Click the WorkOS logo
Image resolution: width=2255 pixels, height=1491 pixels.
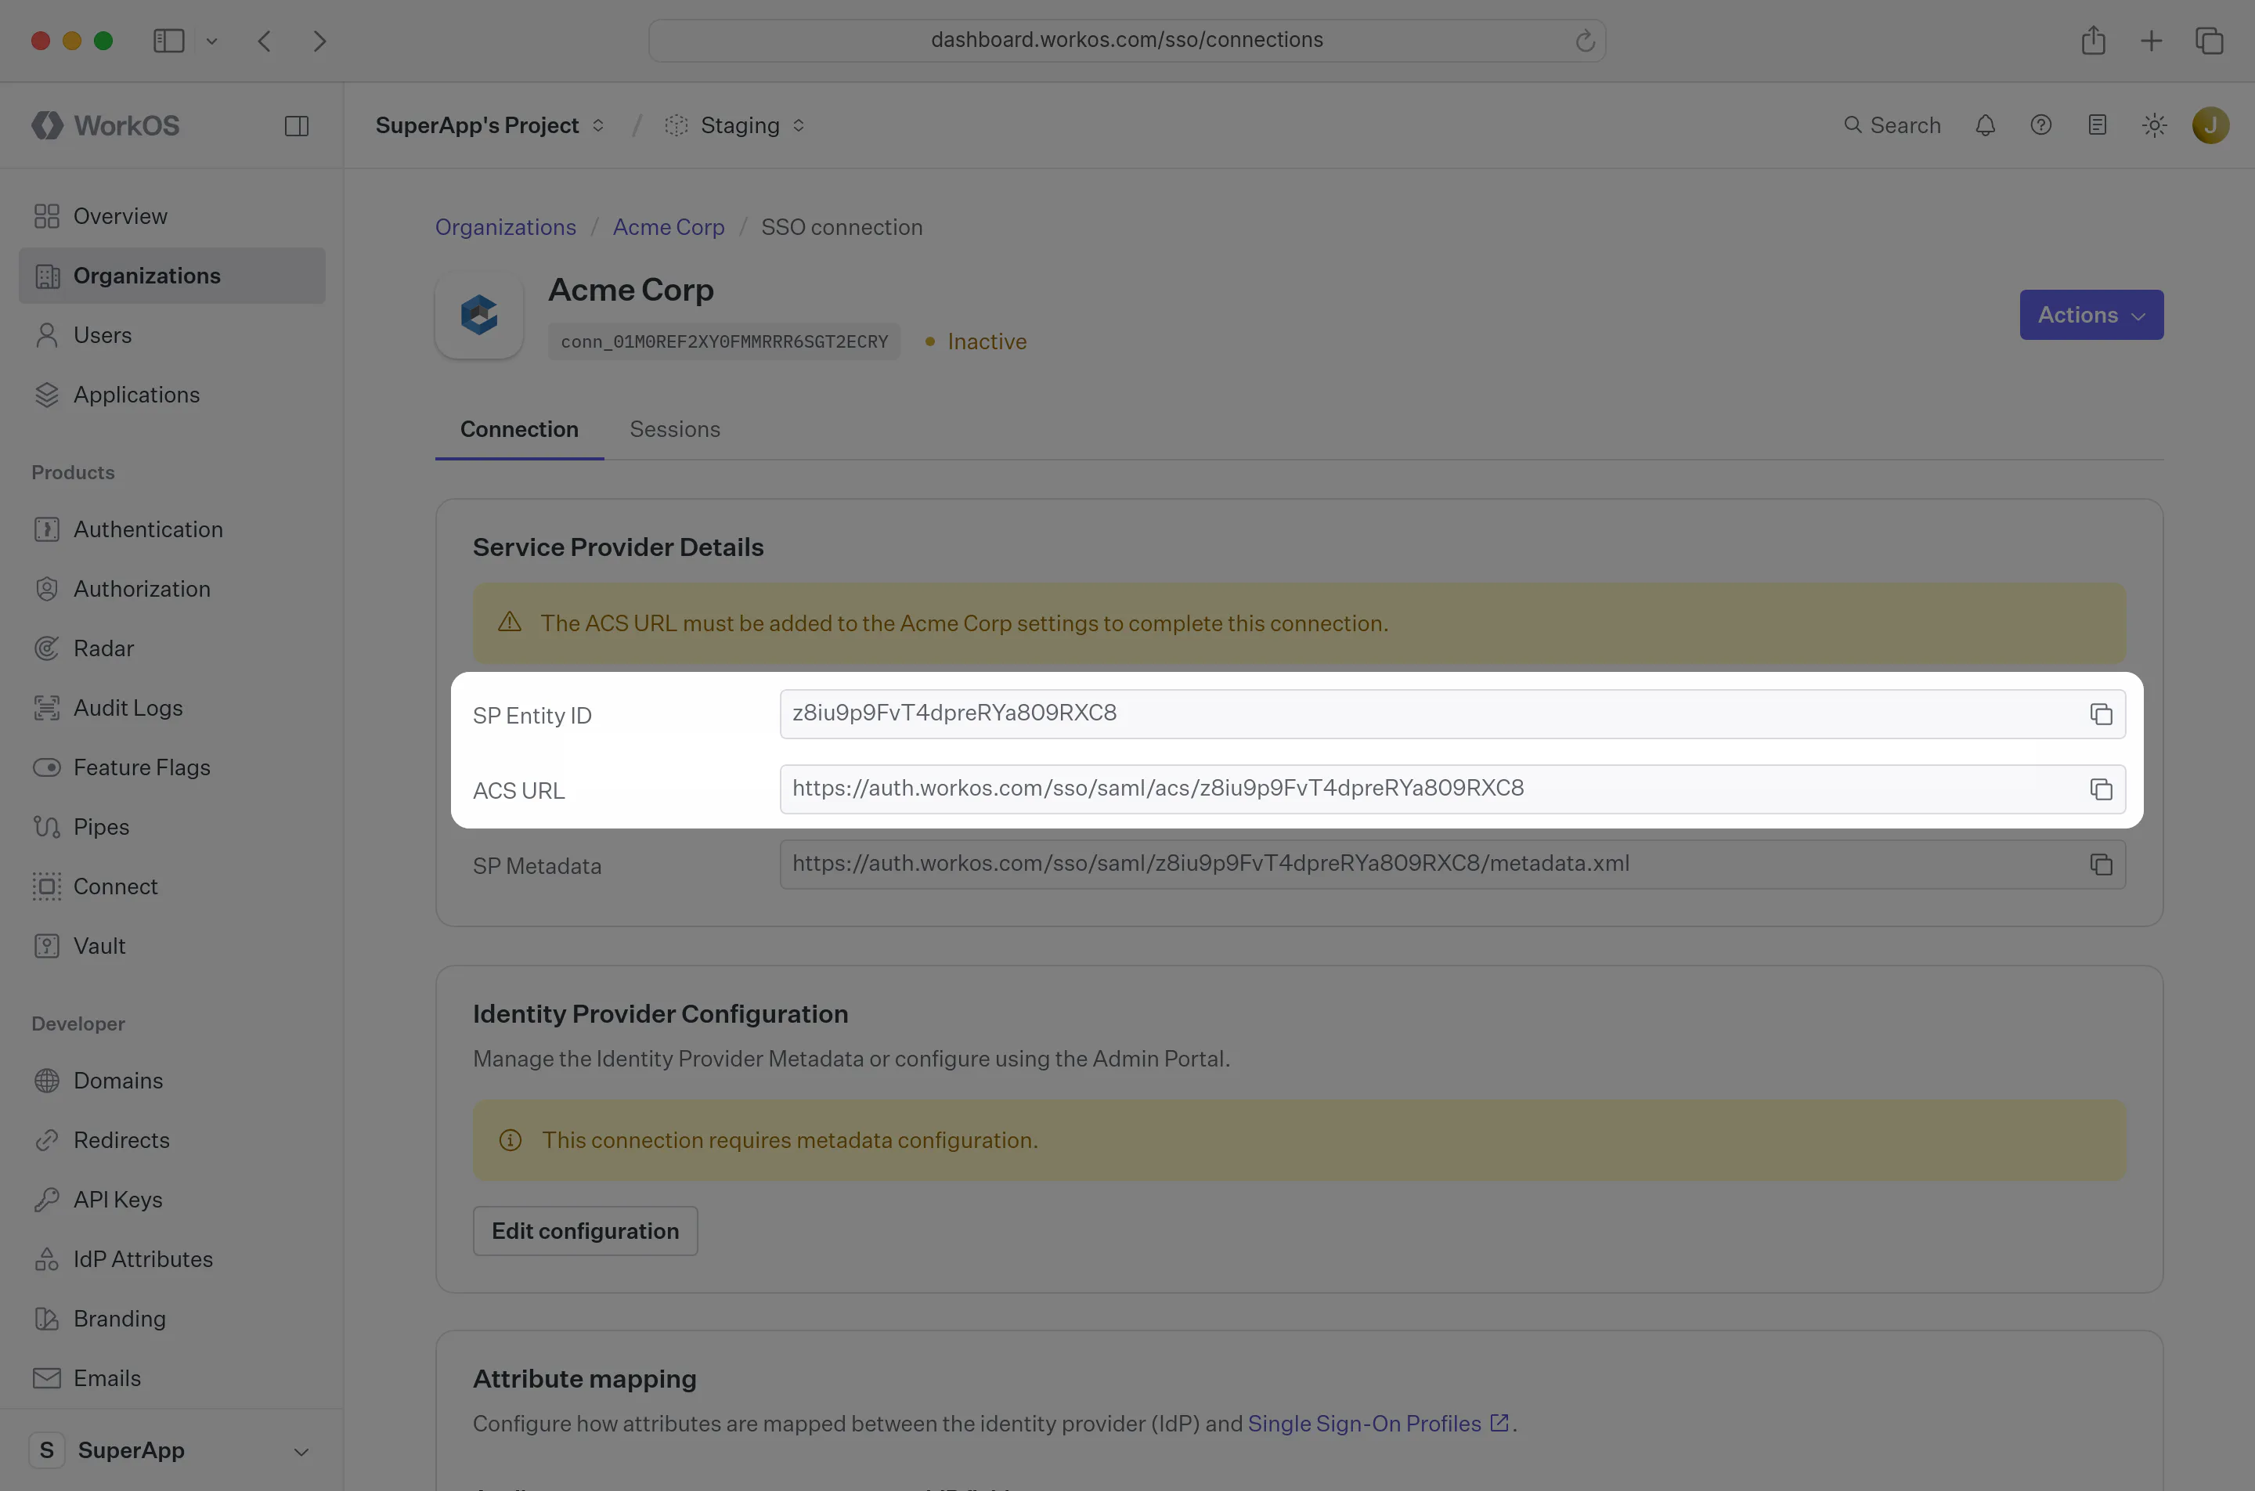tap(106, 125)
